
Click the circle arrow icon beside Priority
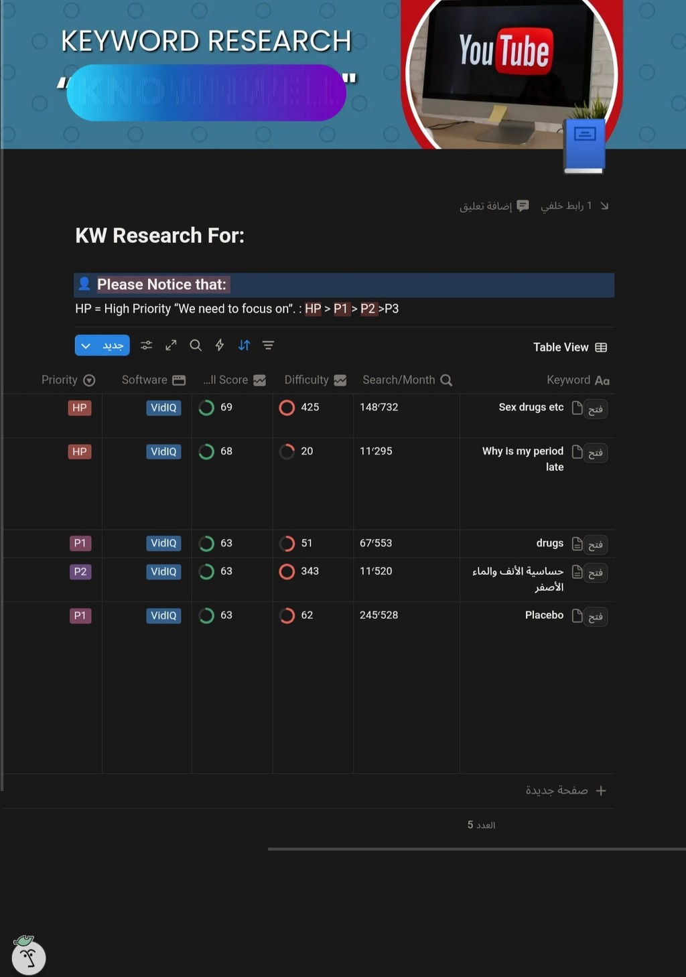coord(89,380)
